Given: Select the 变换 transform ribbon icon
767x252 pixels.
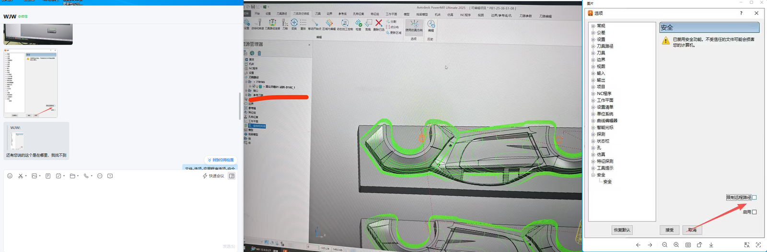Looking at the screenshot, I should (x=294, y=24).
